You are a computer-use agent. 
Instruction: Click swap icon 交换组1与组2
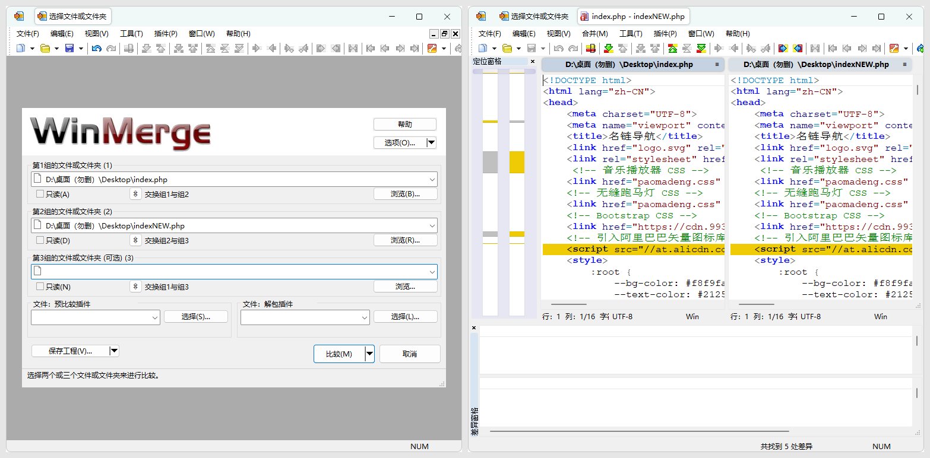(x=135, y=194)
